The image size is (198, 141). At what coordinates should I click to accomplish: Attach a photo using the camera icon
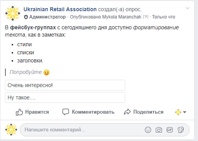159,130
